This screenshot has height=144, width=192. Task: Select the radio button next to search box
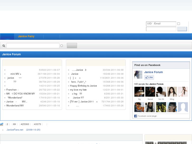point(62,46)
